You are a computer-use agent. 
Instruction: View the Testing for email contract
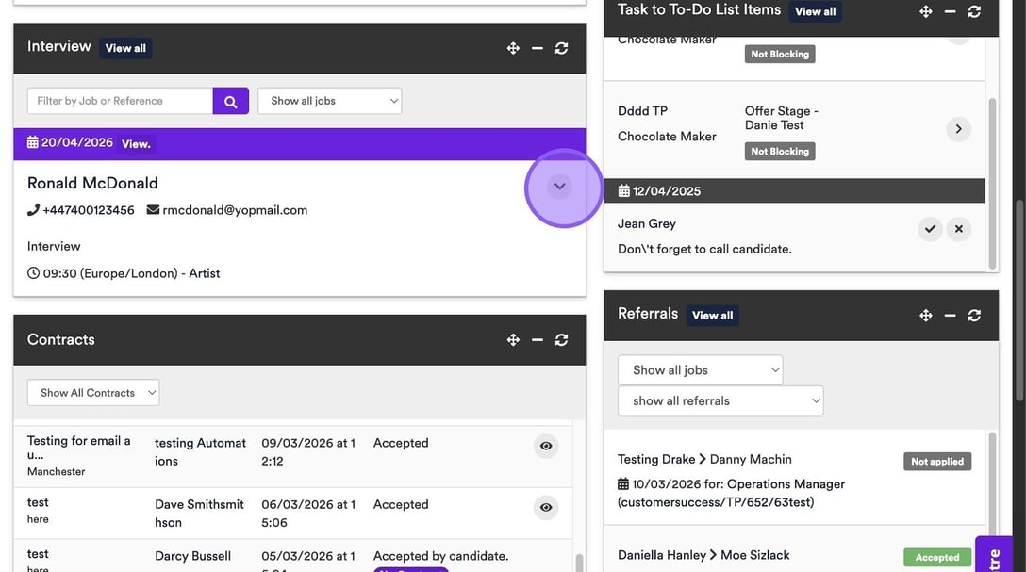coord(545,447)
